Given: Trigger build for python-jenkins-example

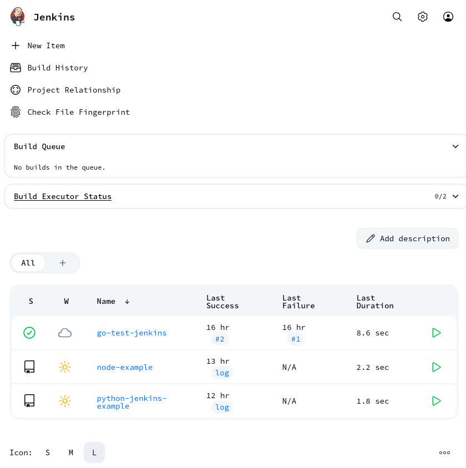Looking at the screenshot, I should pos(436,401).
